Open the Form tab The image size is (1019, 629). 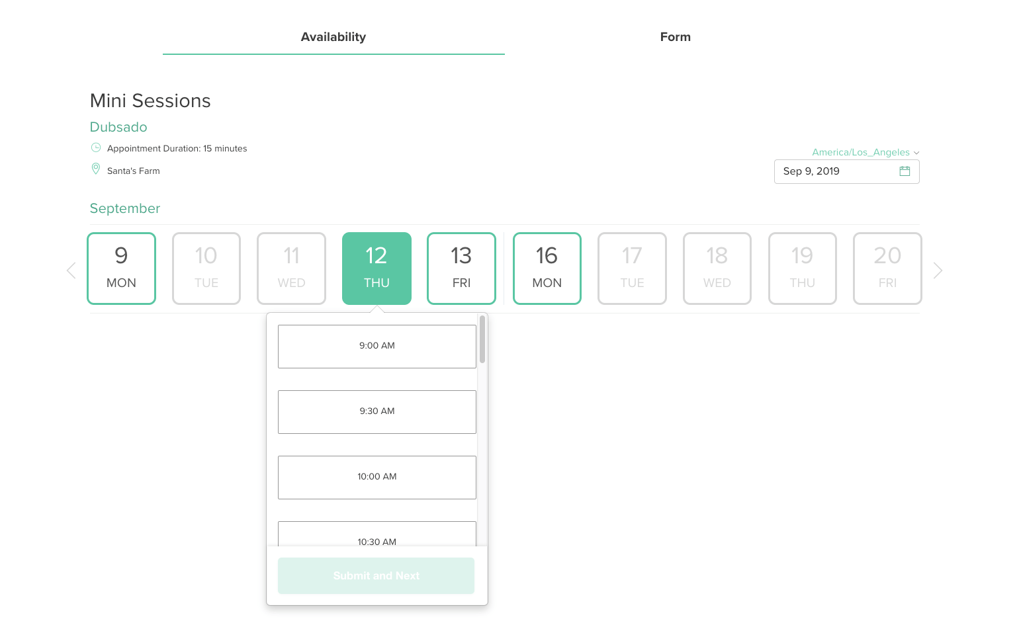675,37
